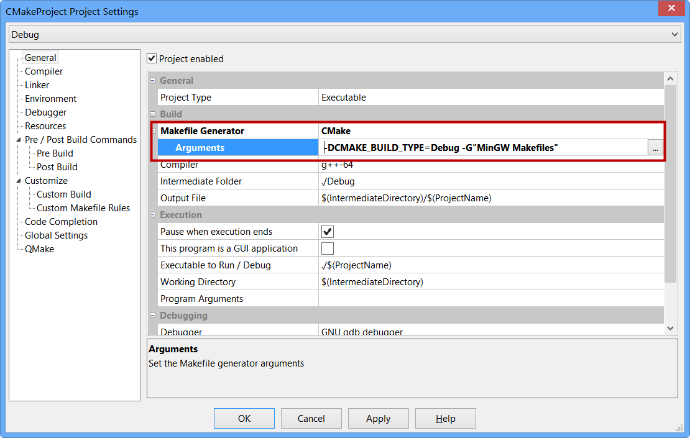
Task: Collapse the Makefile Generator row
Action: point(154,130)
